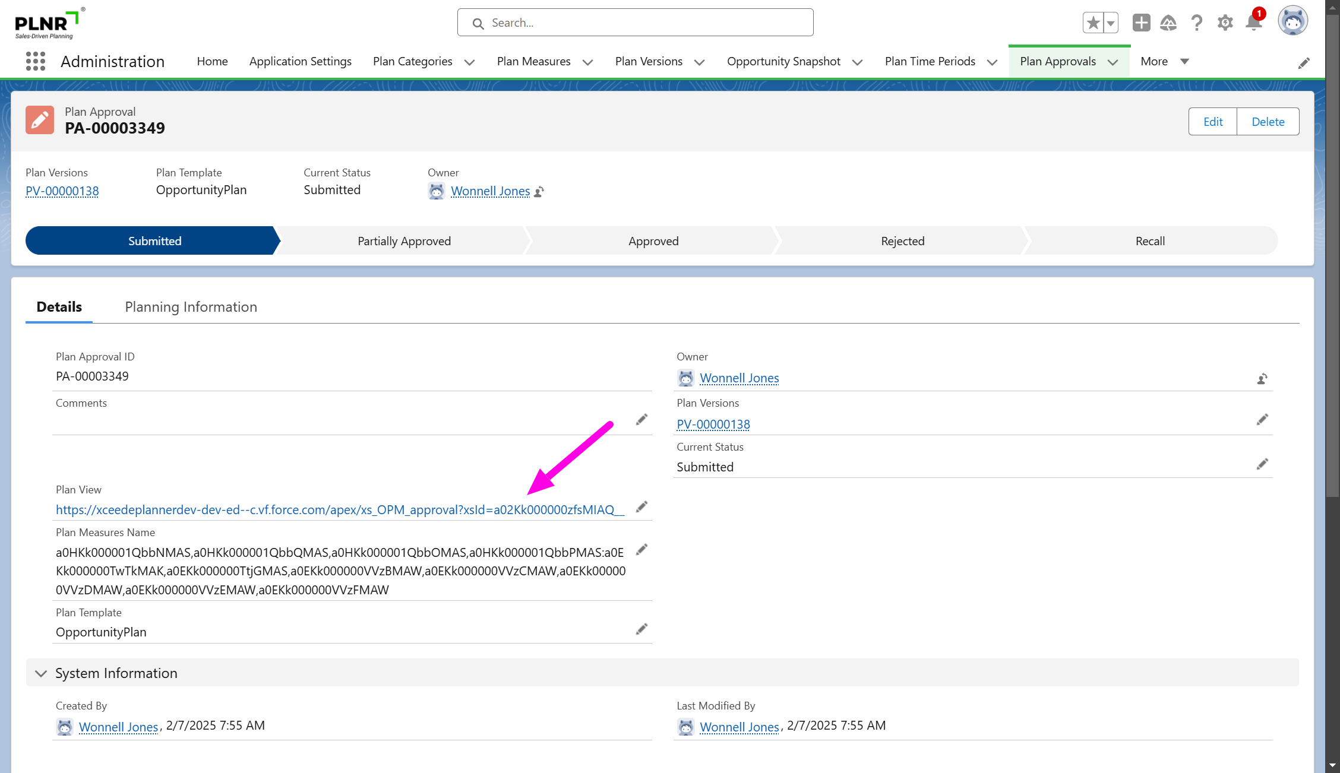
Task: Click change owner icon in header
Action: 539,191
